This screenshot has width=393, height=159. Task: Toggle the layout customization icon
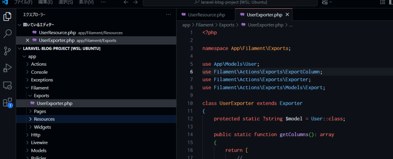point(383,2)
